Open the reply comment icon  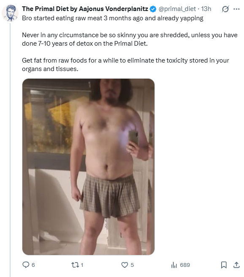(26, 265)
